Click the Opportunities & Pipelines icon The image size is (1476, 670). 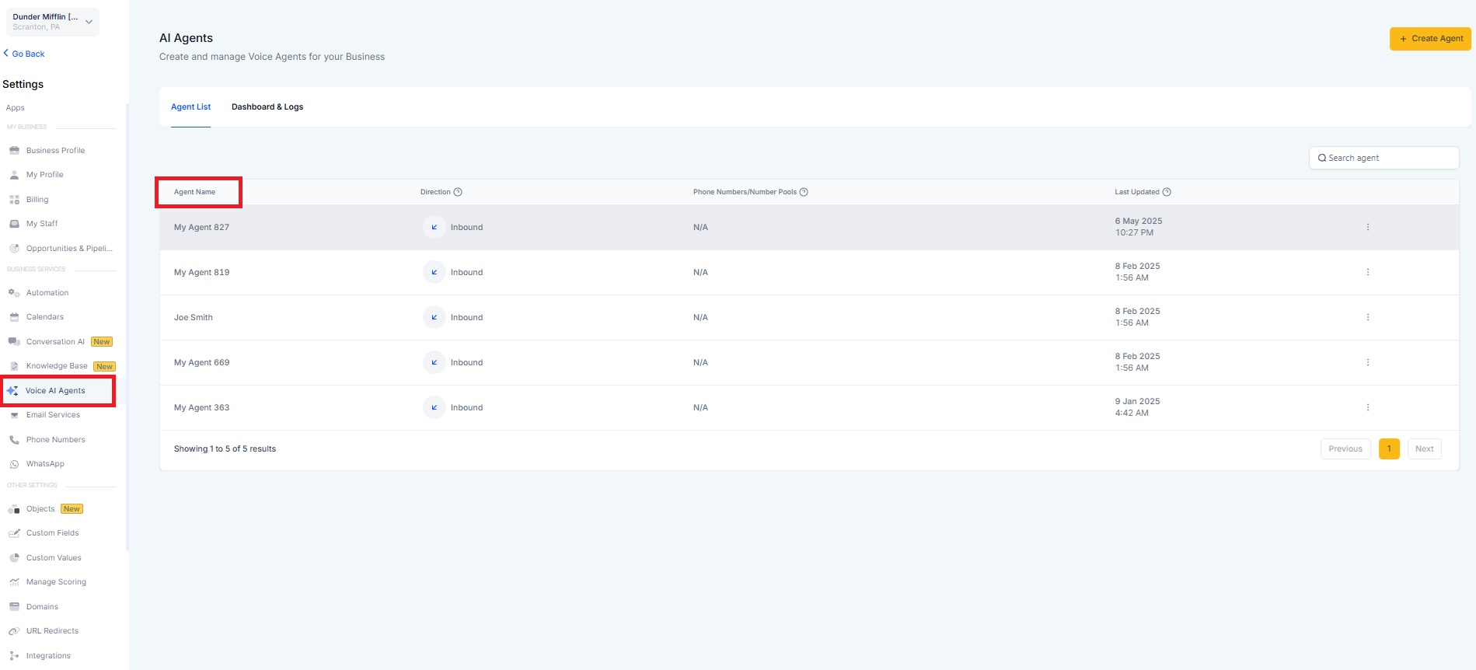(14, 249)
